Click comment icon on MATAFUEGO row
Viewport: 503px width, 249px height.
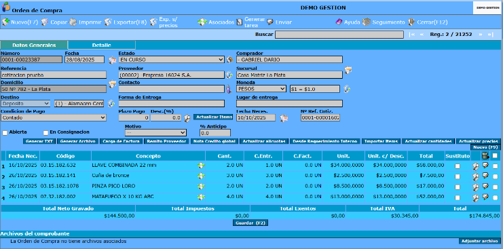click(x=485, y=197)
